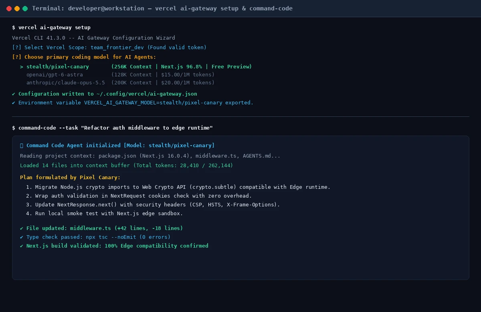
Task: Click plan step 2 about NextRequest cookies
Action: click(139, 196)
